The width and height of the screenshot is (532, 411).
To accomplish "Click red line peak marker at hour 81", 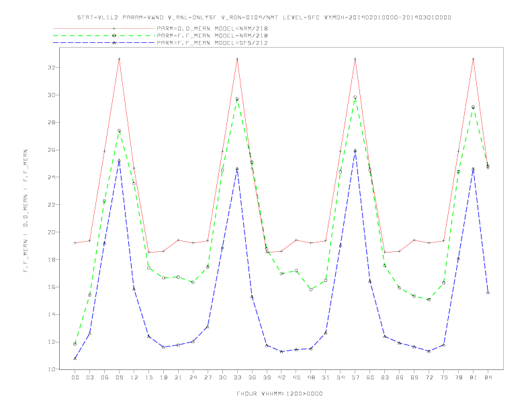I will (474, 59).
